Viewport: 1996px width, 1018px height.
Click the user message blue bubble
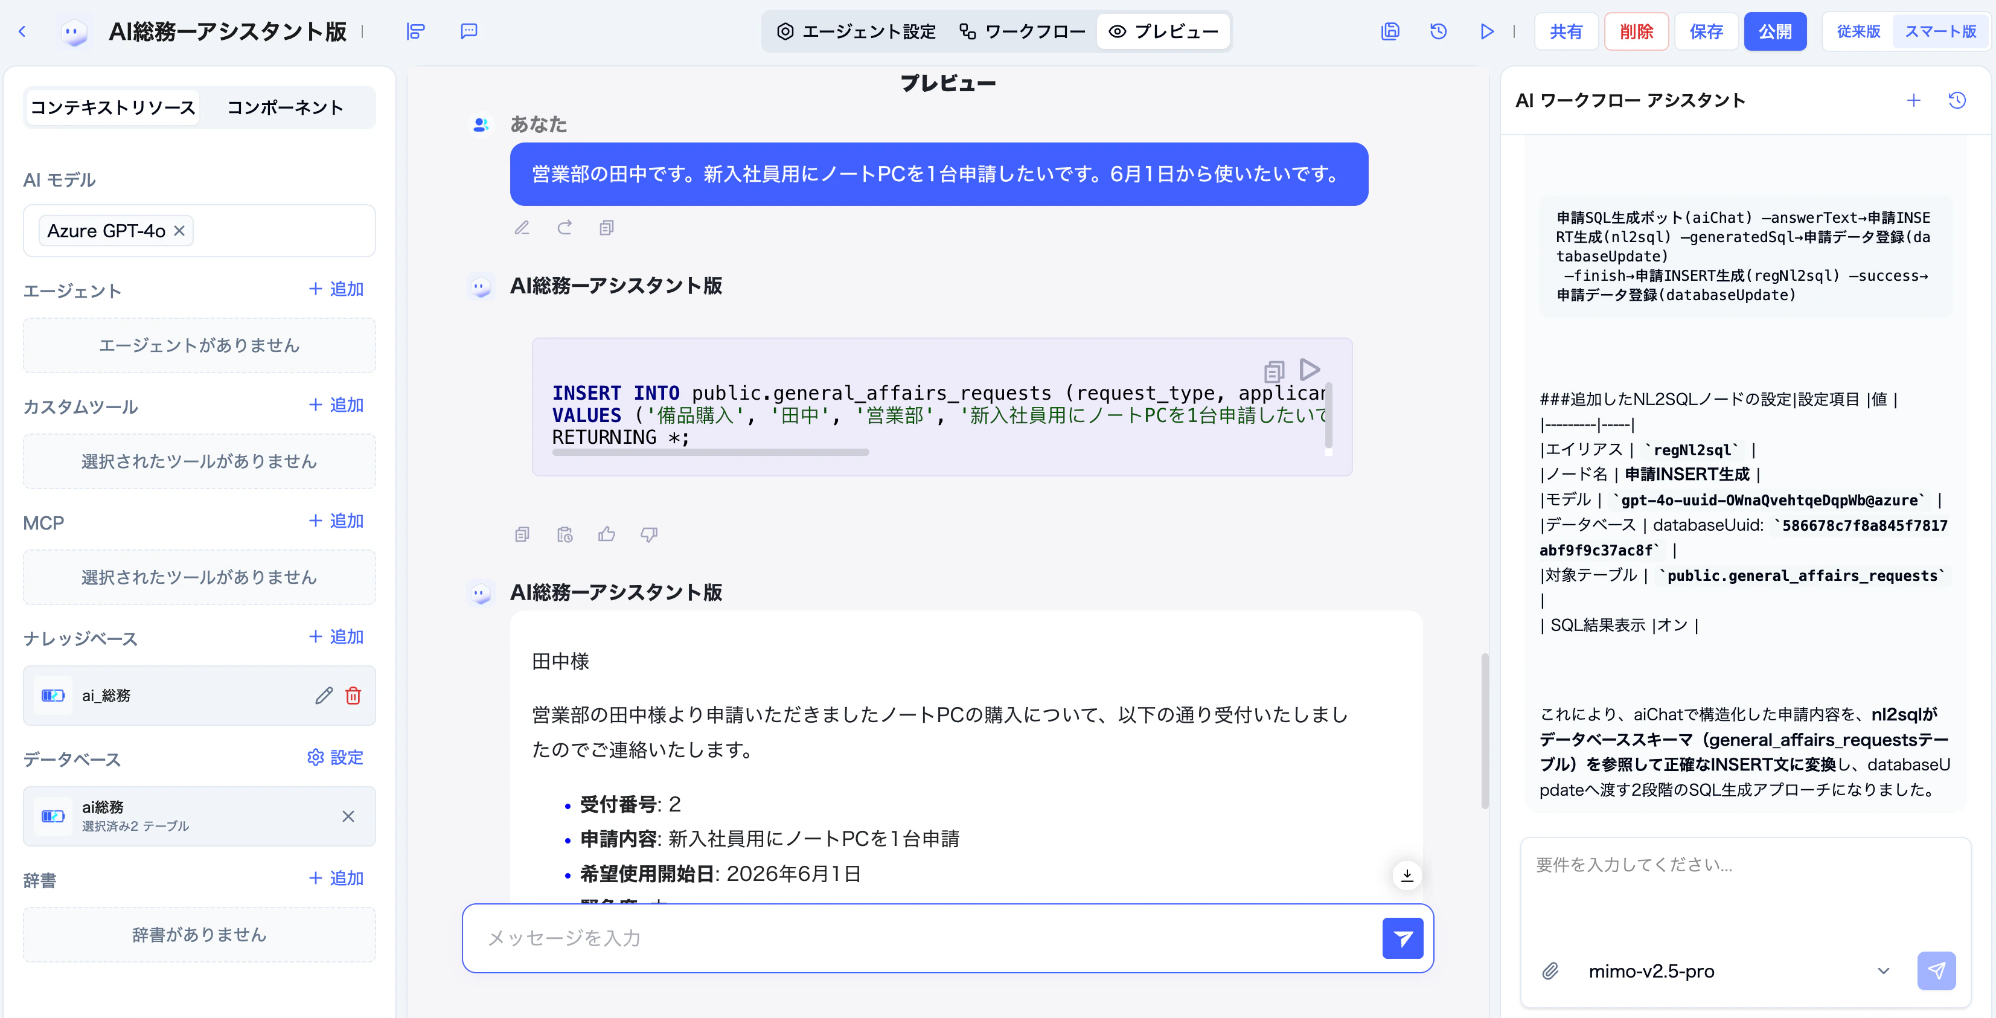click(938, 174)
